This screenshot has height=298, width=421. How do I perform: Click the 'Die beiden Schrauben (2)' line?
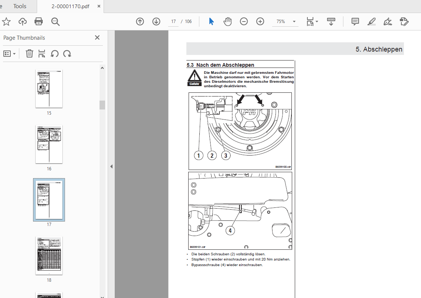click(x=228, y=254)
